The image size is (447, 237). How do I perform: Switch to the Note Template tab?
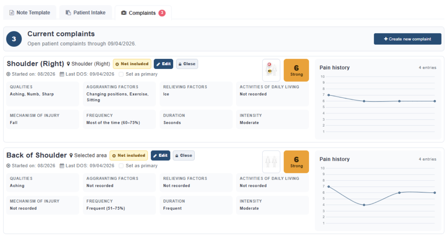(x=30, y=13)
